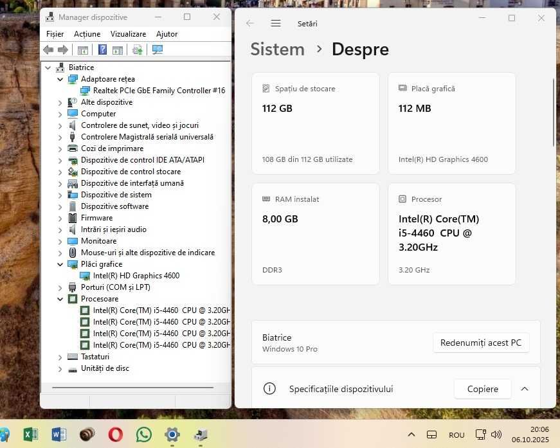Click the Setări window vertical scrollbar
This screenshot has width=560, height=448.
pyautogui.click(x=554, y=112)
